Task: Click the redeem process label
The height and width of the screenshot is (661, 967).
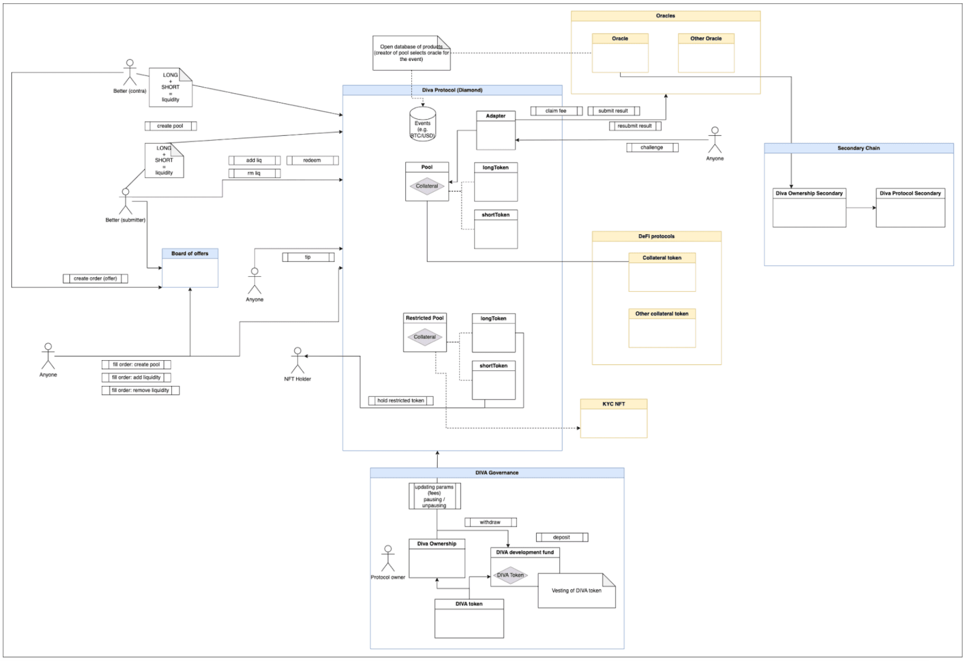Action: pos(313,160)
